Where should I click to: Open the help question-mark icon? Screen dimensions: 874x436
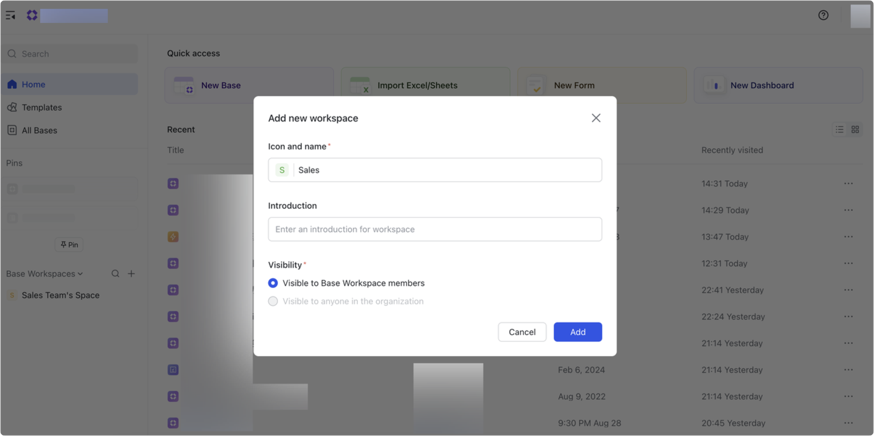823,15
